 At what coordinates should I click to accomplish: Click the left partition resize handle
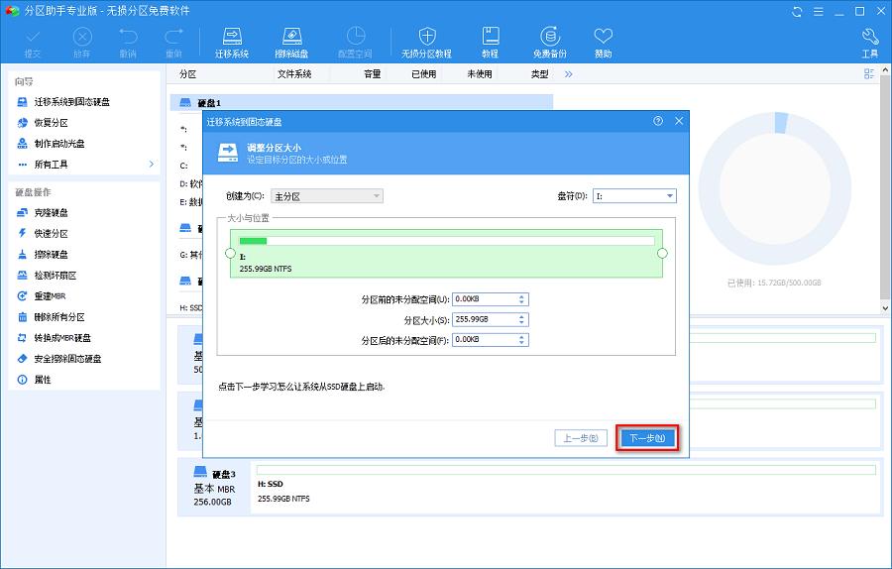point(230,253)
